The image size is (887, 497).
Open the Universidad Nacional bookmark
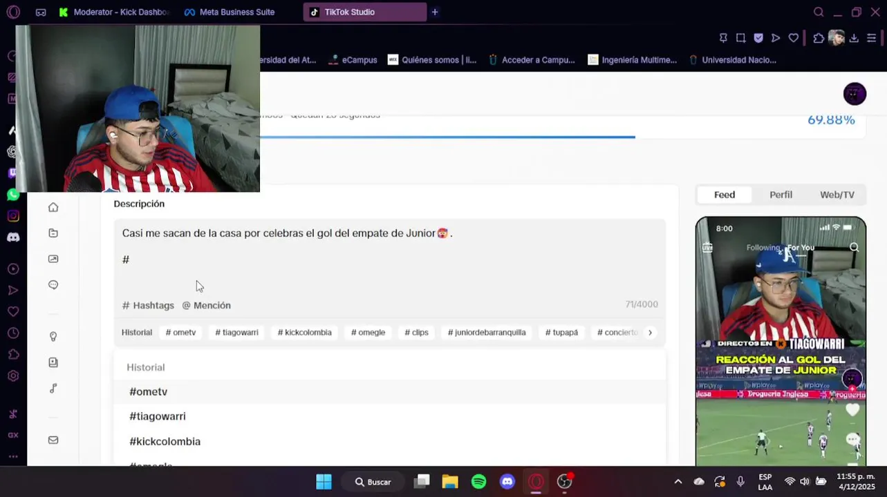(731, 60)
